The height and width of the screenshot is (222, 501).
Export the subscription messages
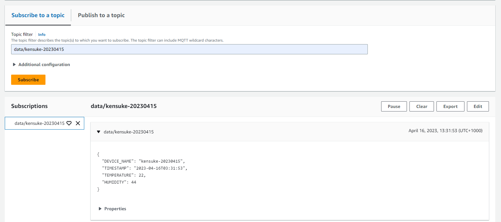pyautogui.click(x=450, y=106)
